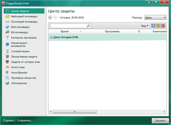Screen dimensions: 171x125
Task: Click the Файловый Антивирус folder icon
Action: [x=7, y=16]
